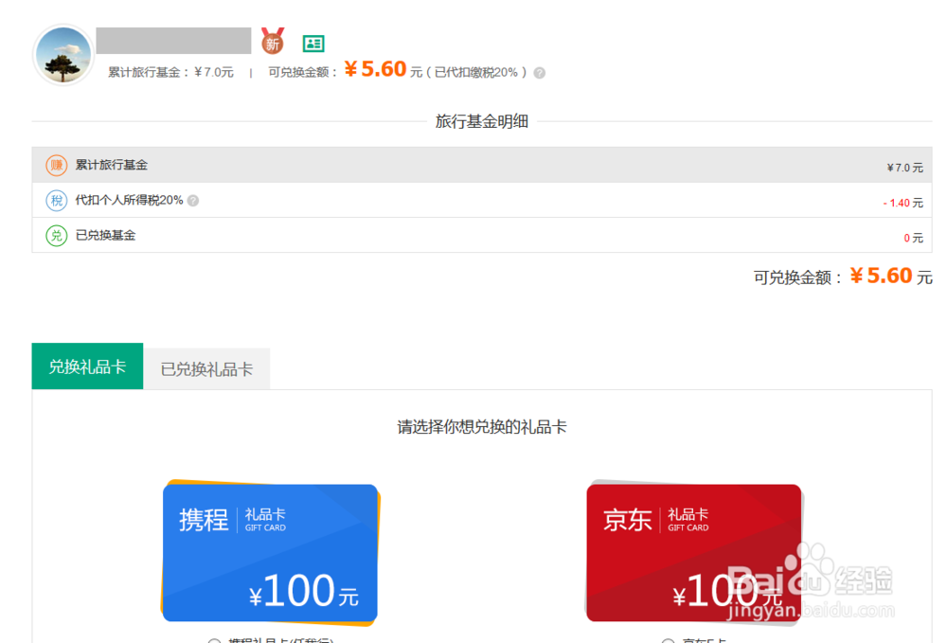The height and width of the screenshot is (643, 947).
Task: Click 可兑换金额 ¥5.60 below the table
Action: click(843, 277)
